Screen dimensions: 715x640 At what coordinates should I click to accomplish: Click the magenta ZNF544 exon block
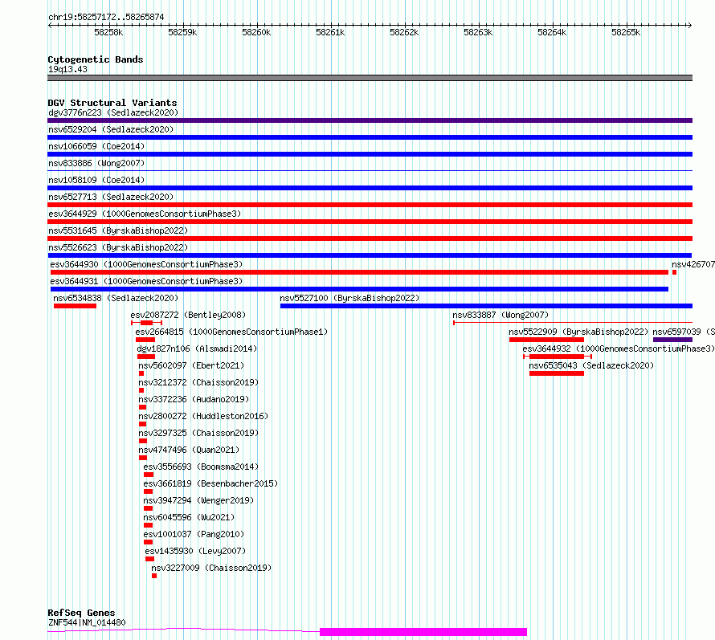pyautogui.click(x=423, y=632)
